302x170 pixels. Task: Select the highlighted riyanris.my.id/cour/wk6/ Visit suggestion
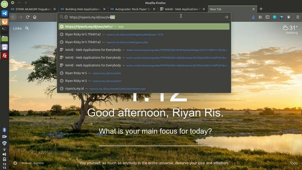tap(144, 26)
